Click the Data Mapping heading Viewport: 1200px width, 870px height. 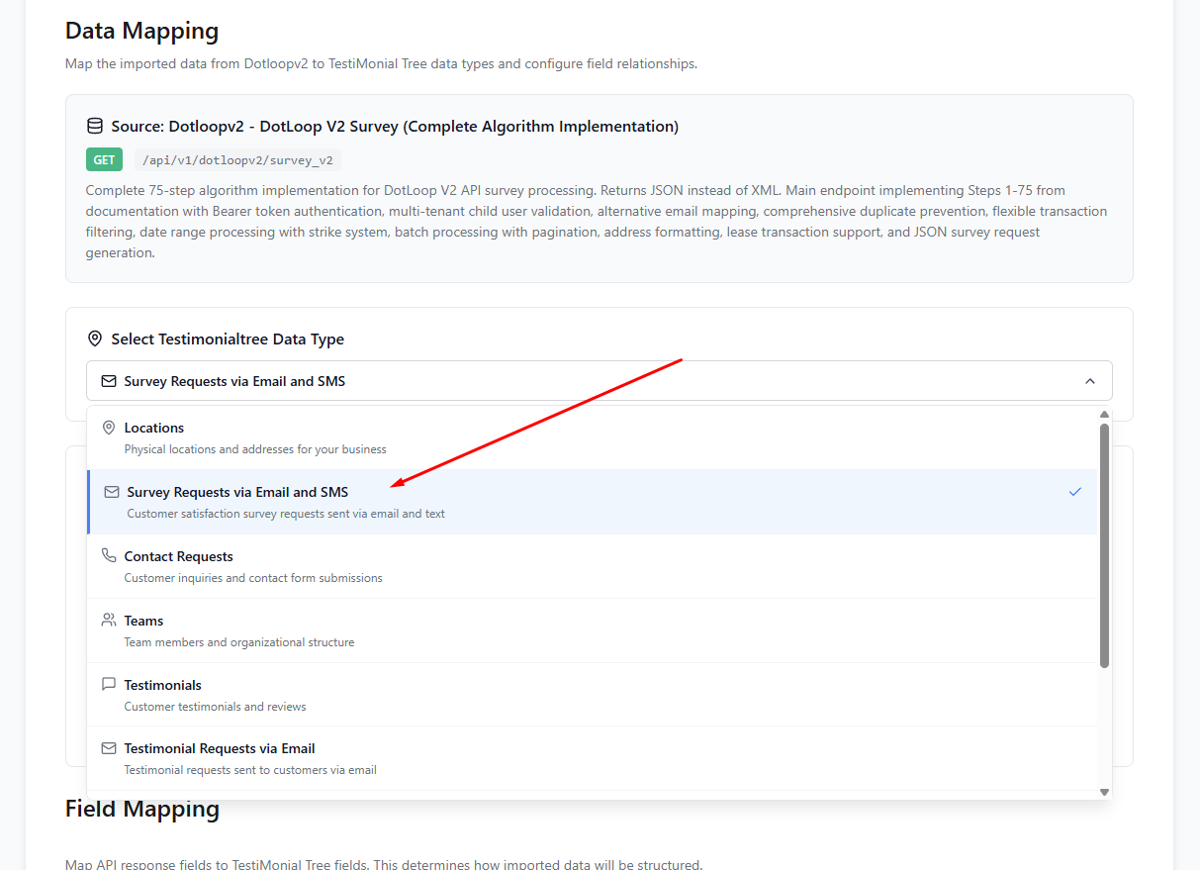[x=142, y=31]
